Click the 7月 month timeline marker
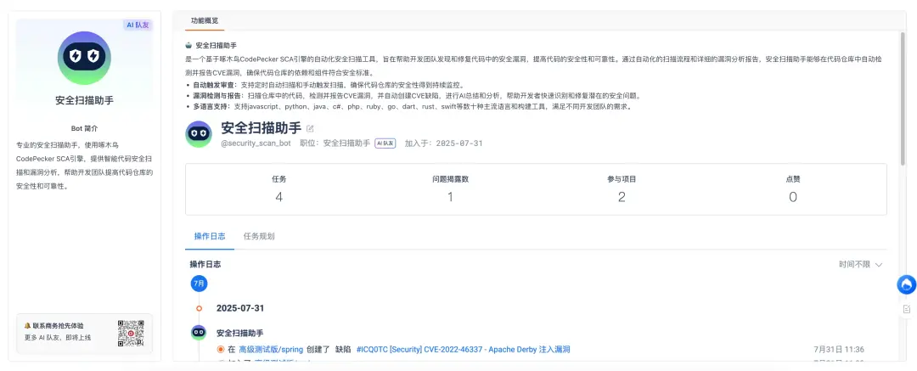The width and height of the screenshot is (917, 371). (200, 284)
